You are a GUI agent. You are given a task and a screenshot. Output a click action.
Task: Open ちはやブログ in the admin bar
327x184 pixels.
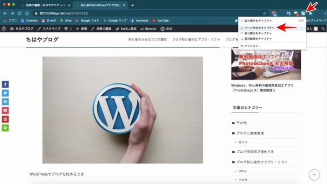click(21, 29)
